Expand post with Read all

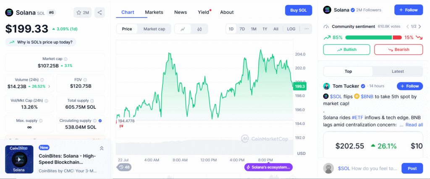(414, 125)
